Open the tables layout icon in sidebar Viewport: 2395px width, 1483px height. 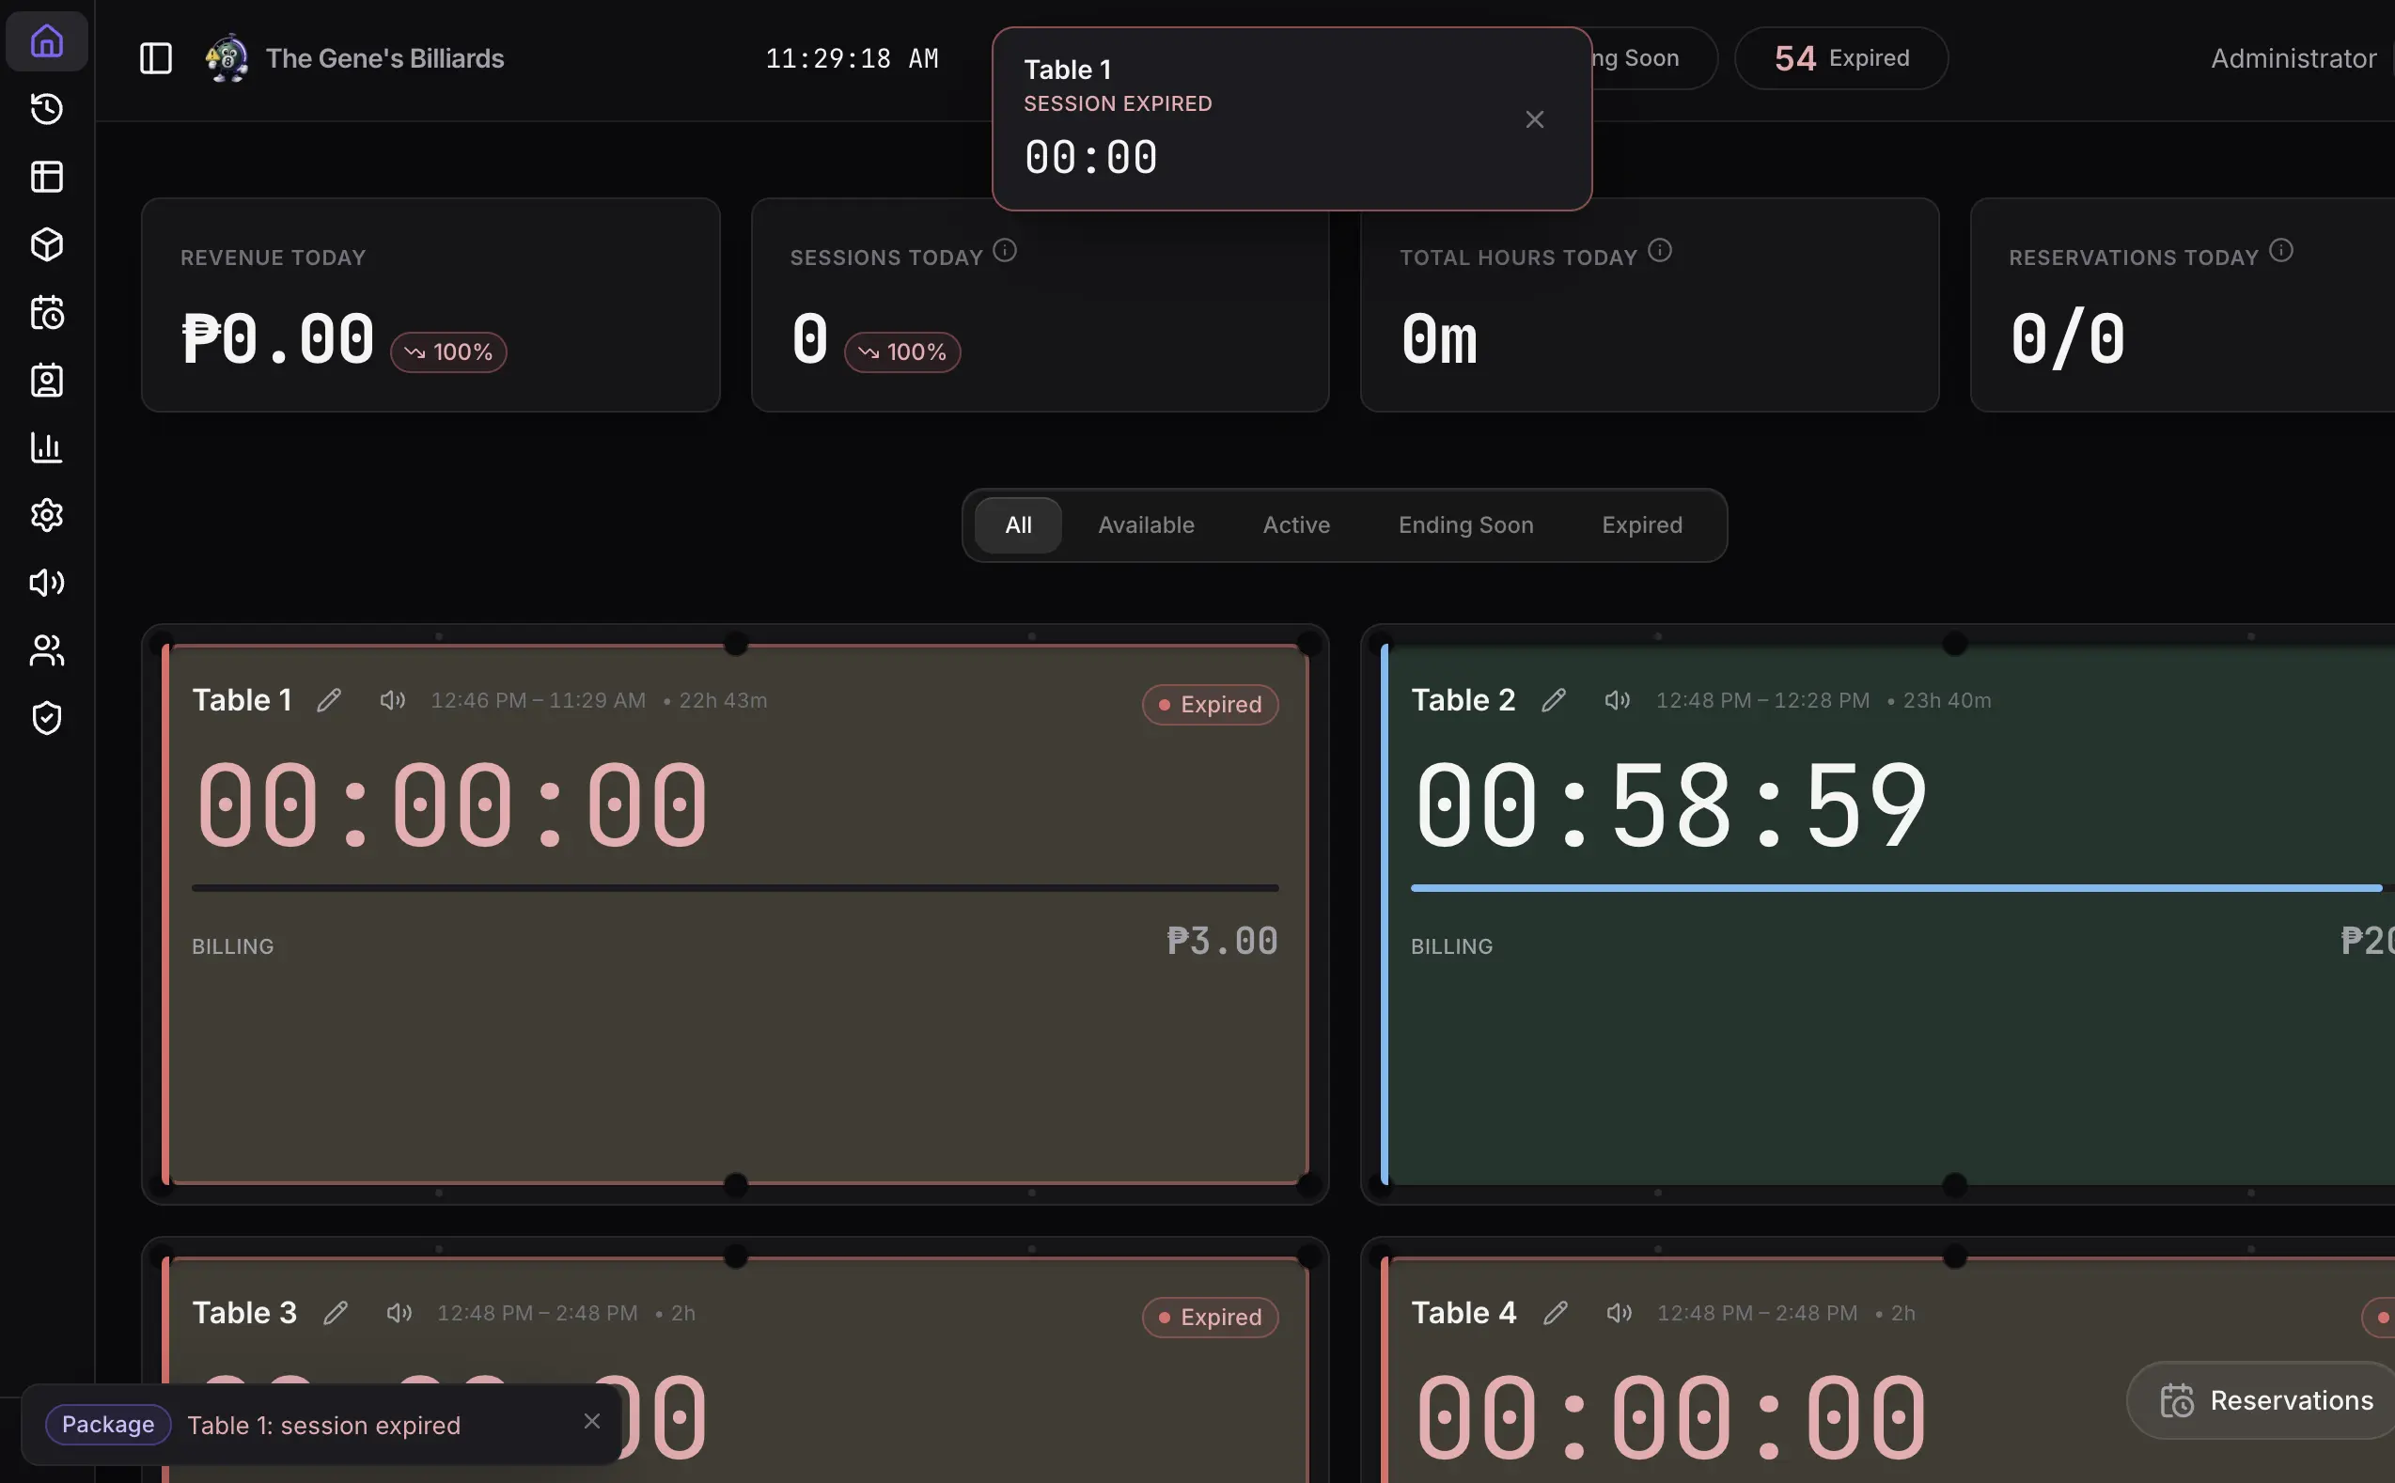46,177
